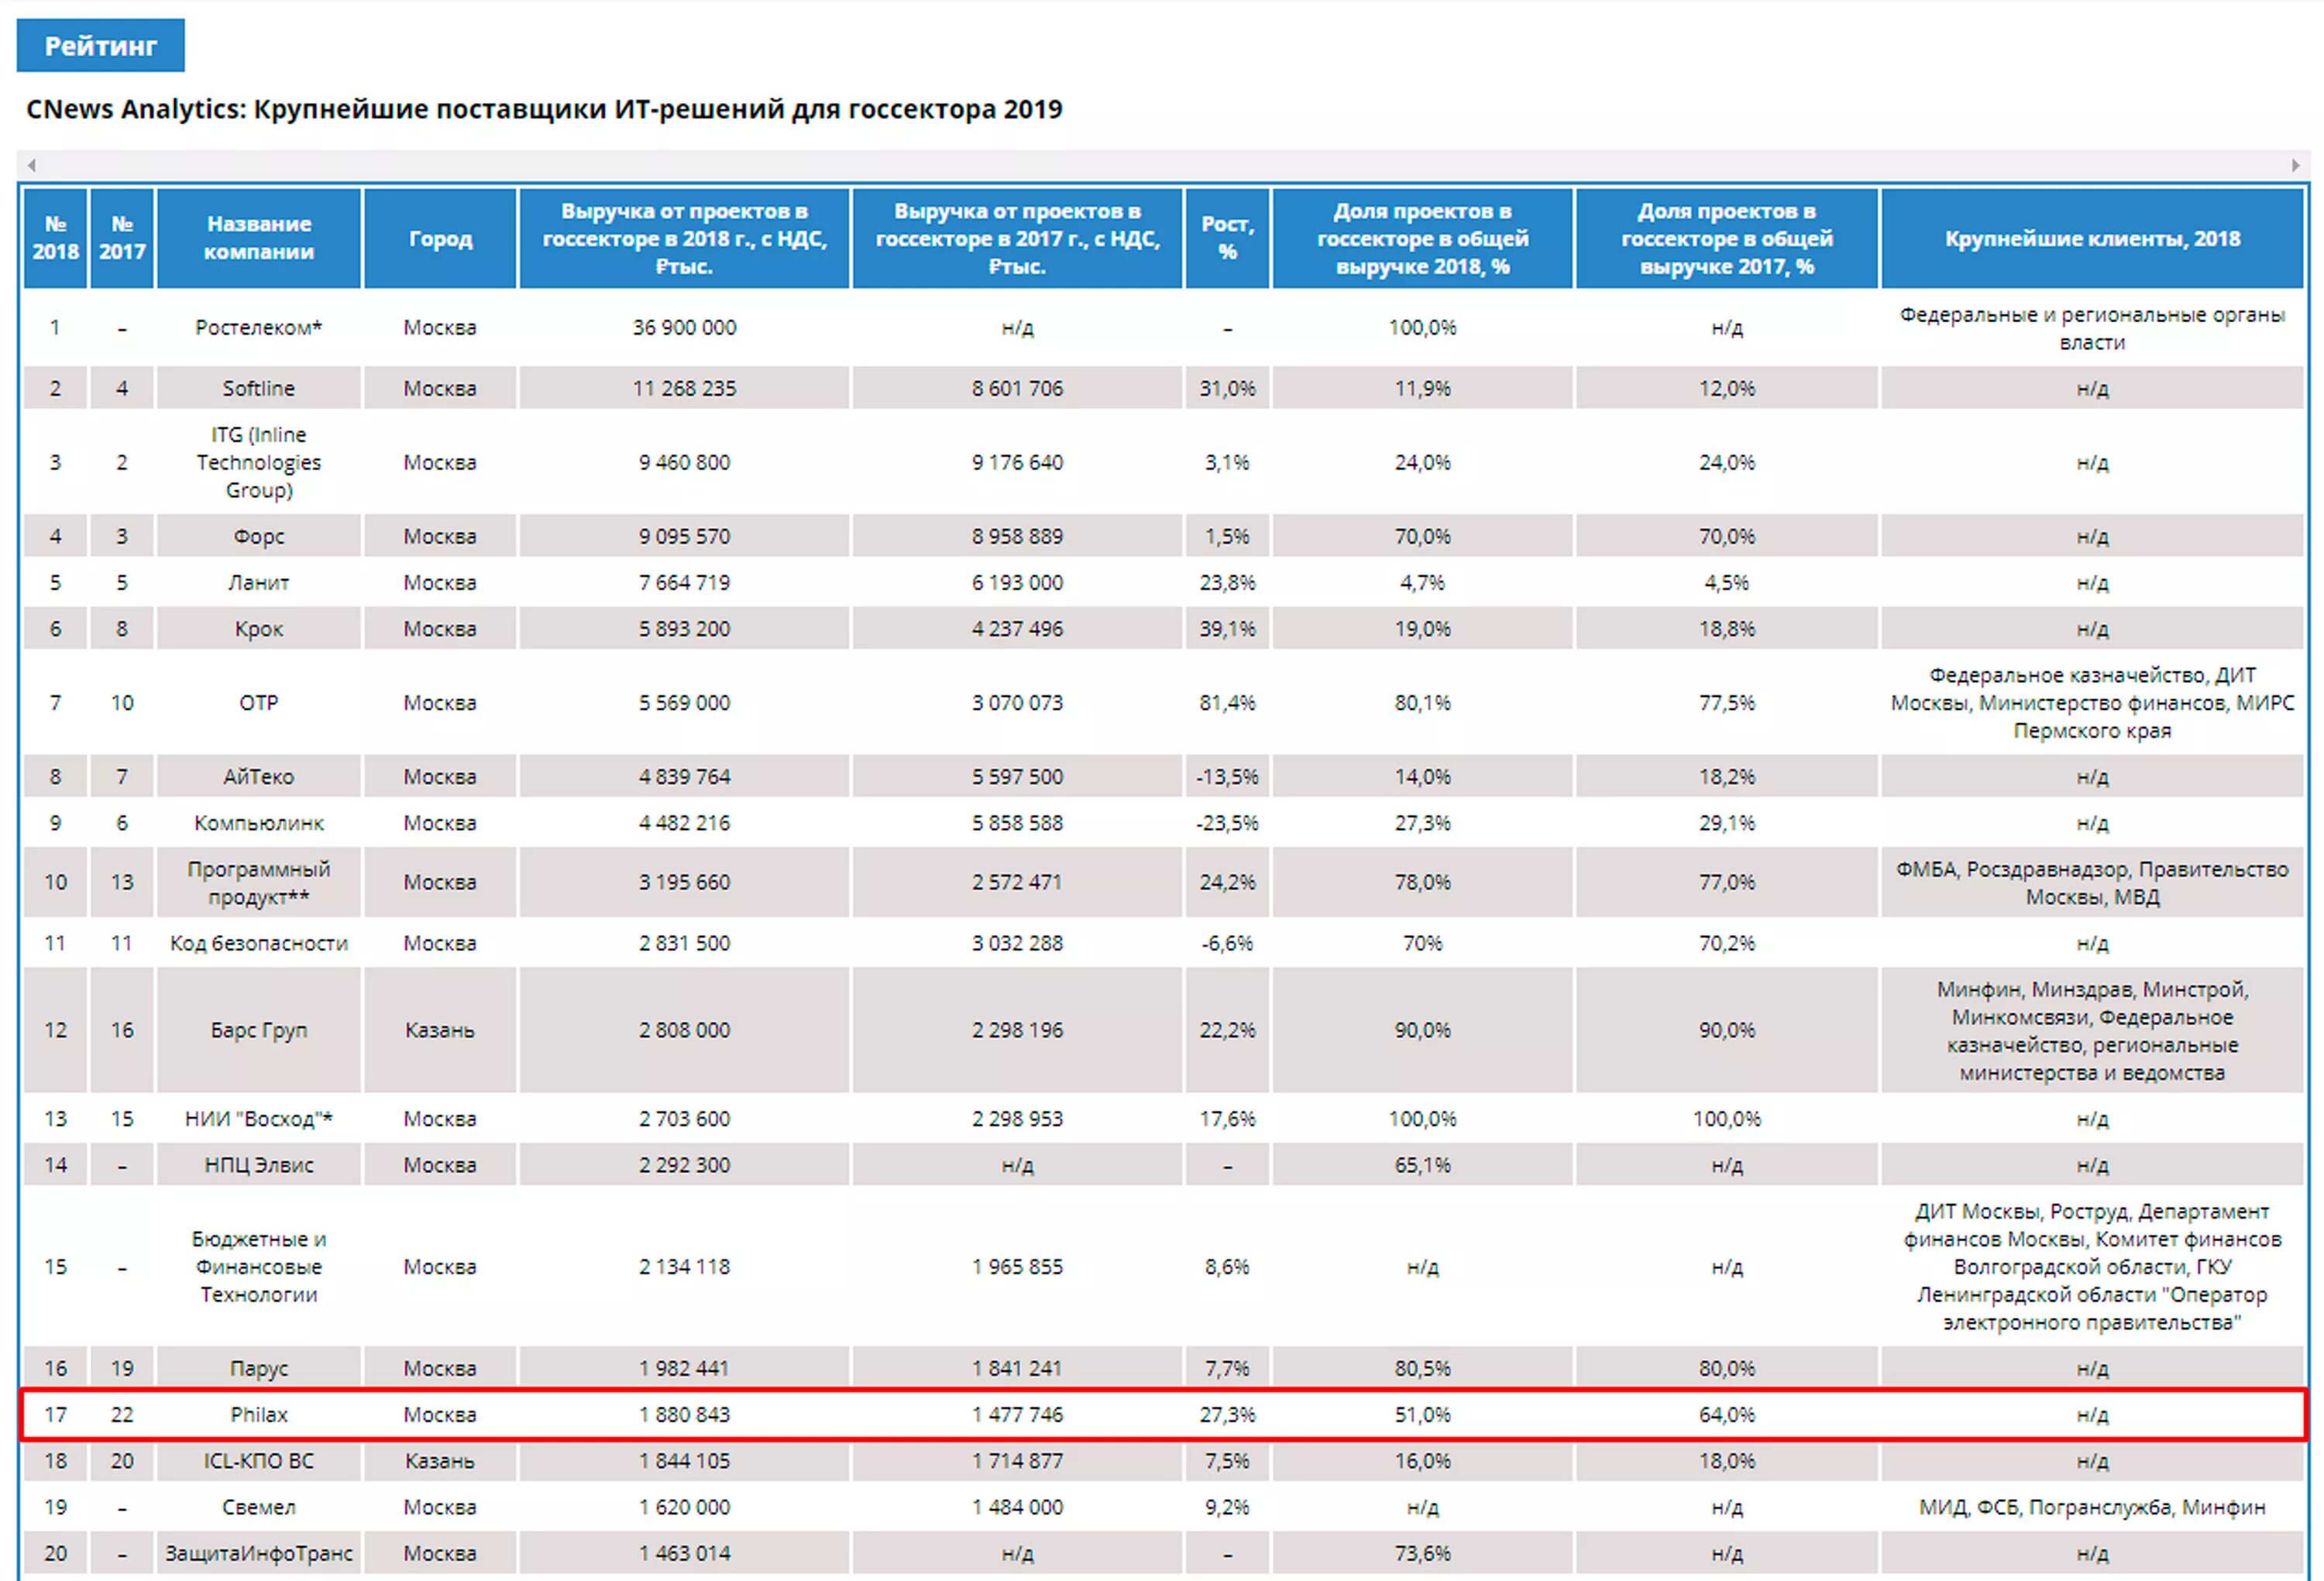Click the 2 808 000 revenue value
This screenshot has height=1581, width=2324.
pyautogui.click(x=684, y=1029)
